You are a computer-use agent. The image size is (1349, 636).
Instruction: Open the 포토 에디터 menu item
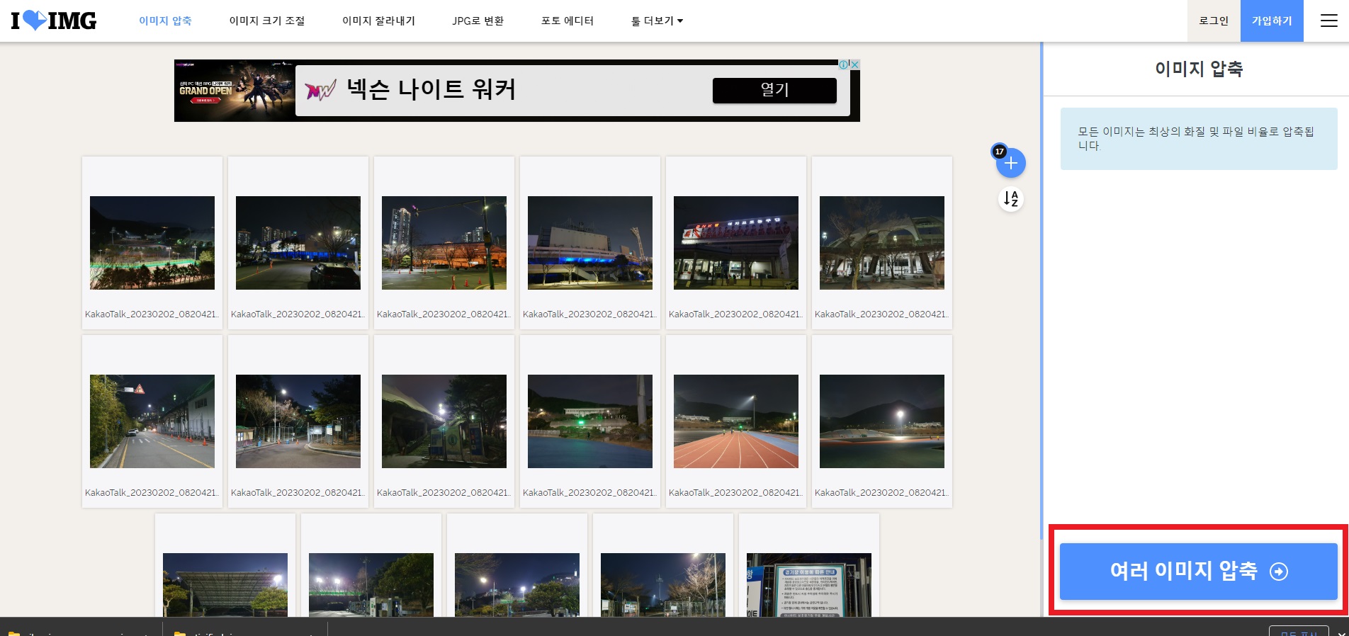coord(568,21)
